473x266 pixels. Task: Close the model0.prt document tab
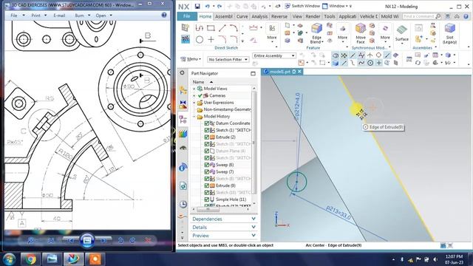[299, 72]
